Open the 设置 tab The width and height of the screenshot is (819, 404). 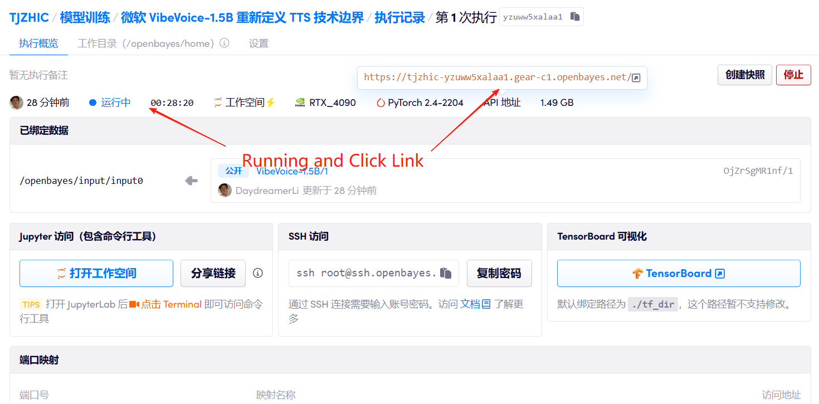point(259,43)
